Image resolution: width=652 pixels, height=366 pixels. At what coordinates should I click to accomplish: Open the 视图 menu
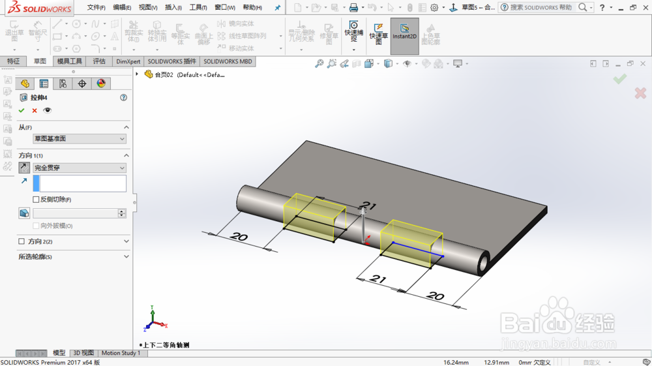148,7
